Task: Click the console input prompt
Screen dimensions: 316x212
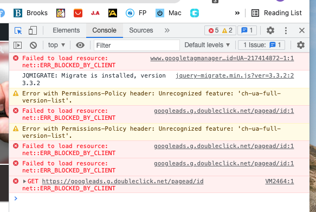Action: pyautogui.click(x=159, y=198)
